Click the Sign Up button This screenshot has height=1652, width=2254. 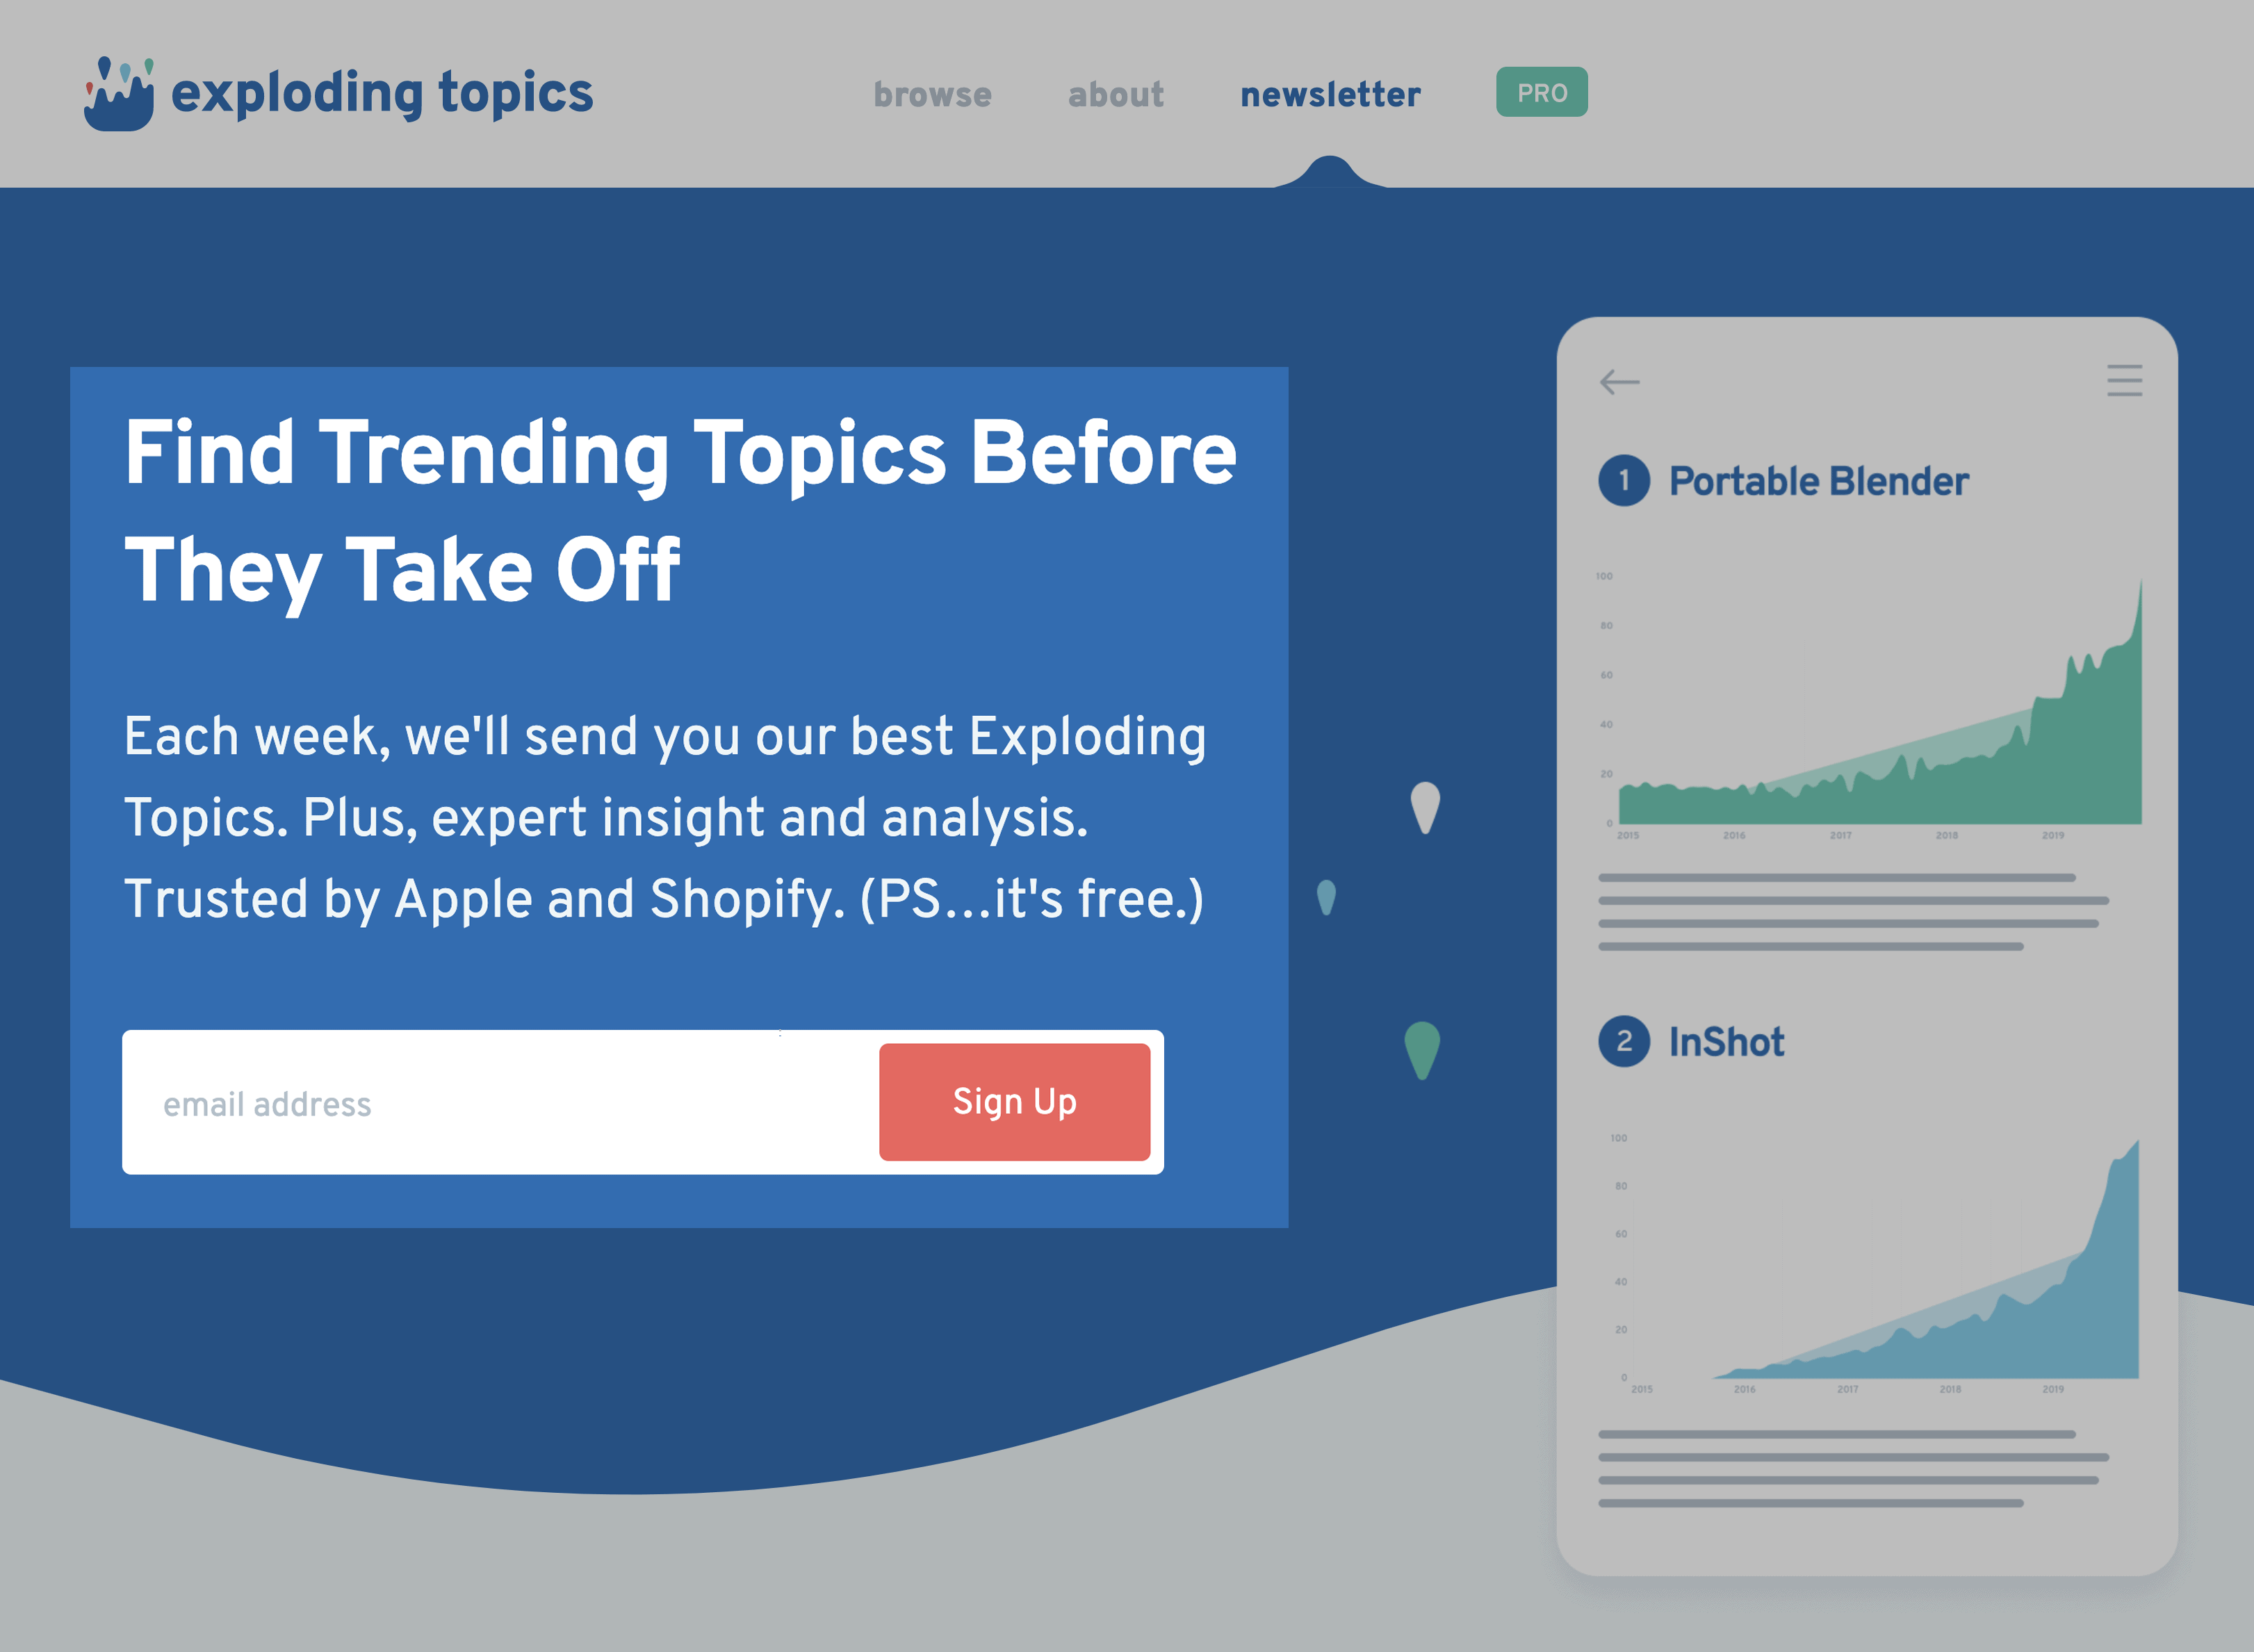pyautogui.click(x=1013, y=1102)
